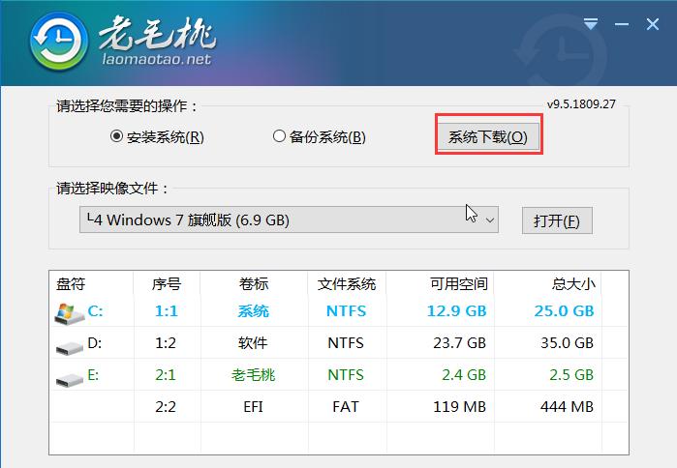677x468 pixels.
Task: Click partition number 2:2
Action: click(166, 406)
